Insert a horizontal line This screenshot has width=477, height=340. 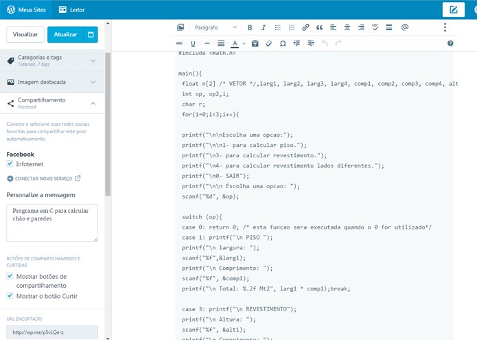click(207, 43)
